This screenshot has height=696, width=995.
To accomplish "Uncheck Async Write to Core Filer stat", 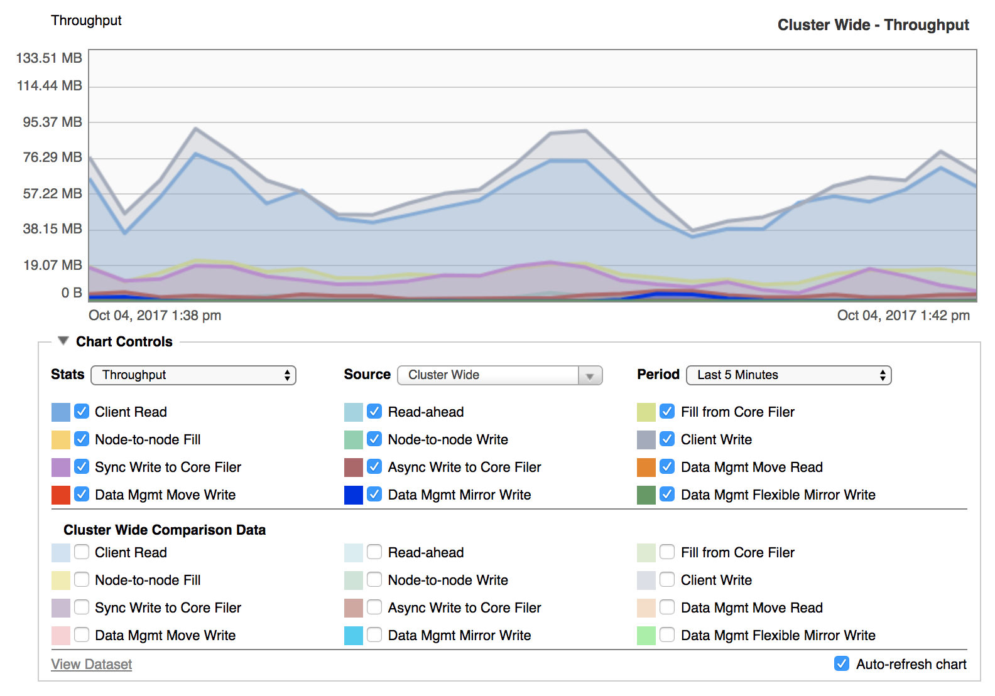I will pos(374,467).
